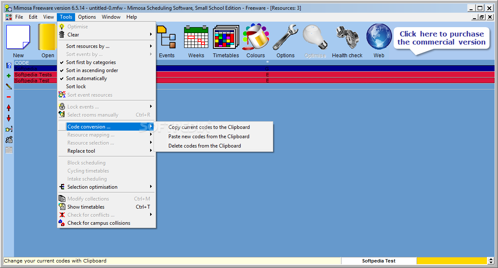Viewport: 498px width, 268px height.
Task: Click the Optimise light bulb toolbar icon
Action: pyautogui.click(x=315, y=37)
